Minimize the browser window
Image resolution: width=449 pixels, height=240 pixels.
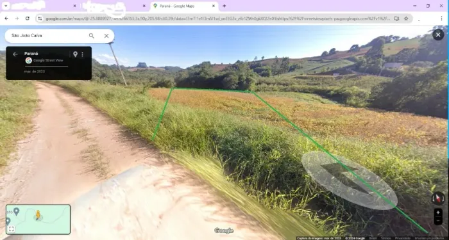415,6
